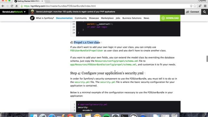Click the first security.yml code text
Screen dimensions: 208x117
pos(82,82)
